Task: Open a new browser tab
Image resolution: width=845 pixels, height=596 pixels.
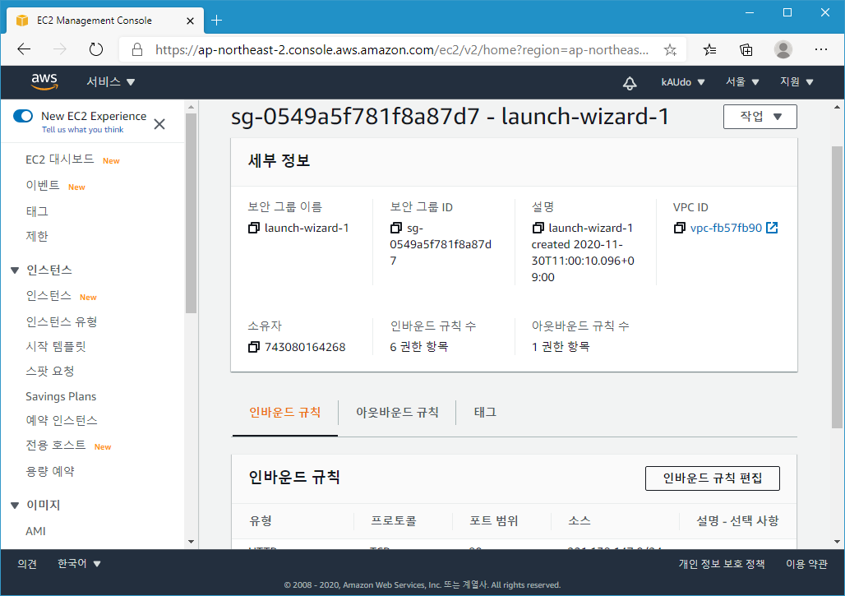Action: point(217,21)
